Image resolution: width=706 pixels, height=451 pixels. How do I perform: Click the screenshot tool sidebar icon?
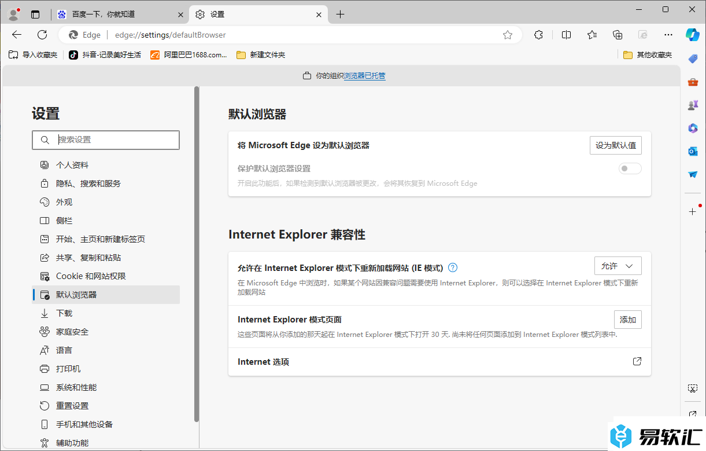point(693,388)
